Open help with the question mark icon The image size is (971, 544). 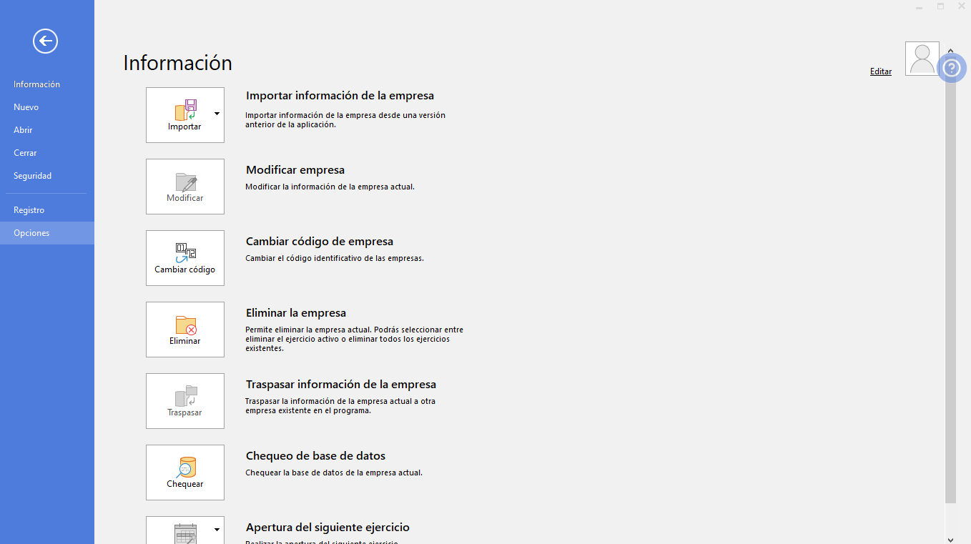tap(951, 68)
